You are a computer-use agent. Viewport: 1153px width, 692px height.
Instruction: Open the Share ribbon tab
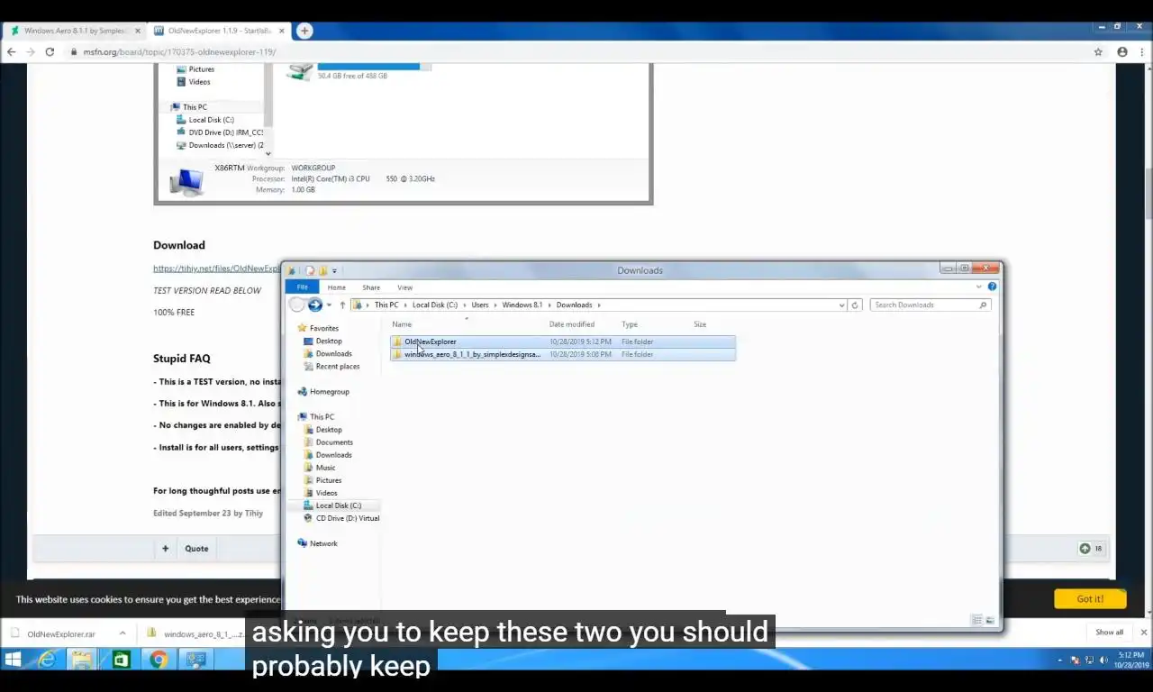click(x=371, y=287)
